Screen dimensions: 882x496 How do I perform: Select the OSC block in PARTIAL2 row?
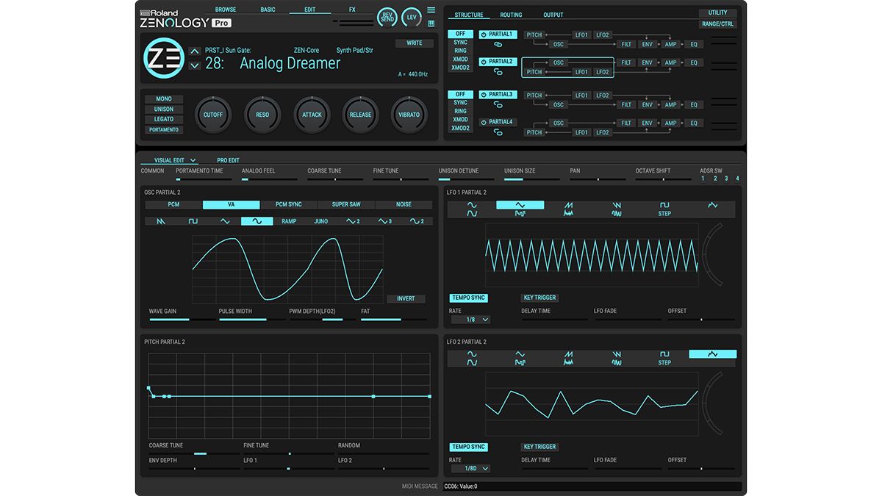559,62
